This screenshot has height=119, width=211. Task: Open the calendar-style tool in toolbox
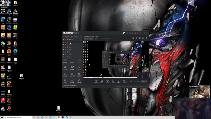72,75
